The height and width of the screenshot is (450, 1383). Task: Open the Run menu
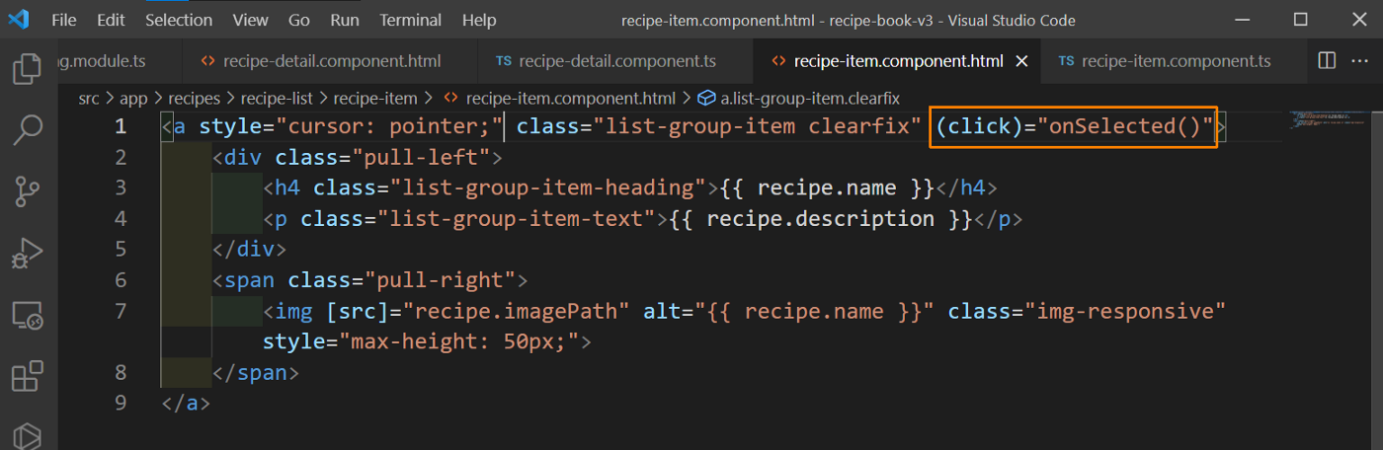[345, 20]
